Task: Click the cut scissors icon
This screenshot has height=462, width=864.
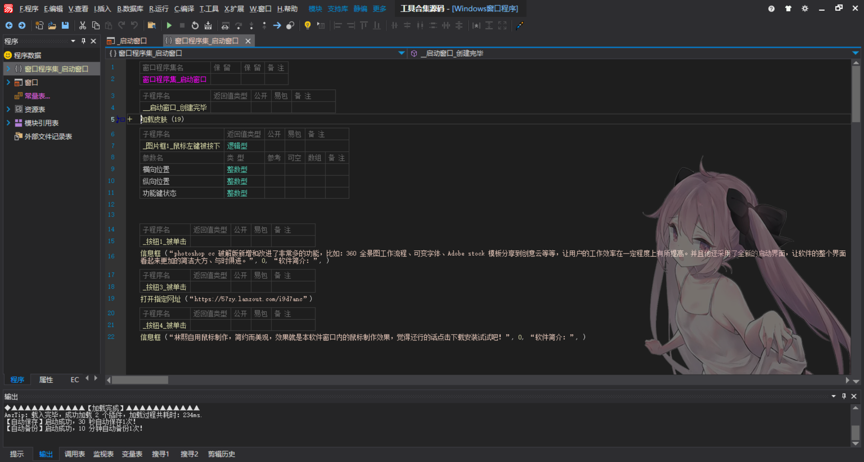Action: tap(82, 25)
